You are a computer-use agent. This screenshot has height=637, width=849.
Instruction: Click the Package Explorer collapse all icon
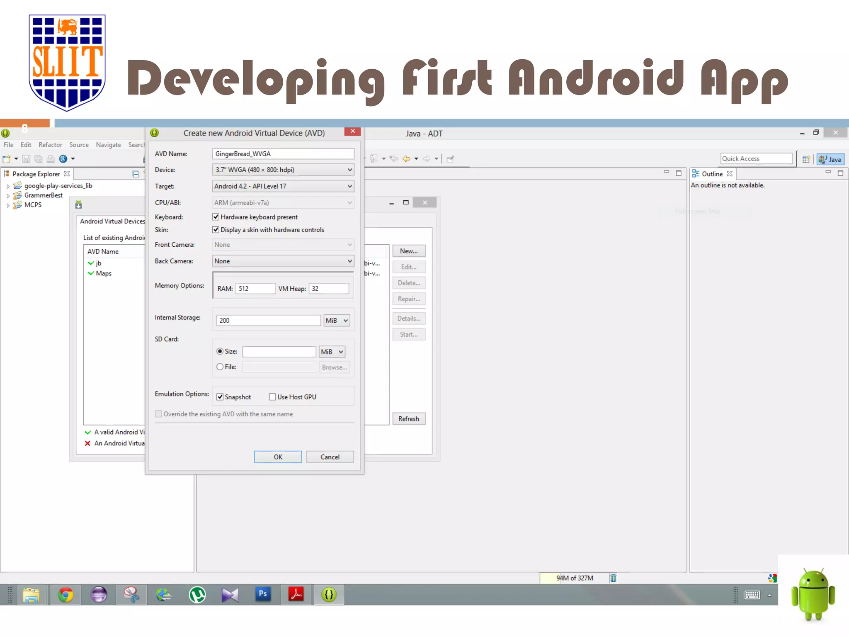(x=136, y=174)
